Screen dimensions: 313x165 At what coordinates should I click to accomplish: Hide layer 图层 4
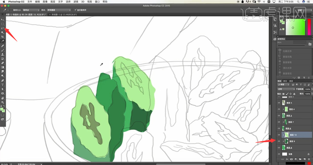tap(279, 109)
